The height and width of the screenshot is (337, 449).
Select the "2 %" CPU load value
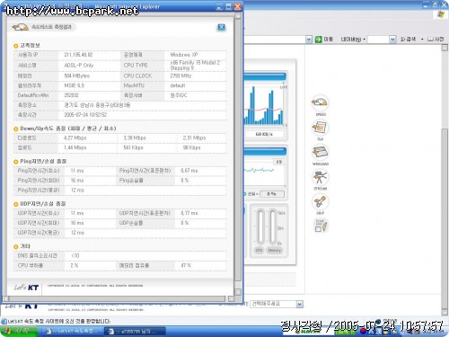(x=75, y=266)
